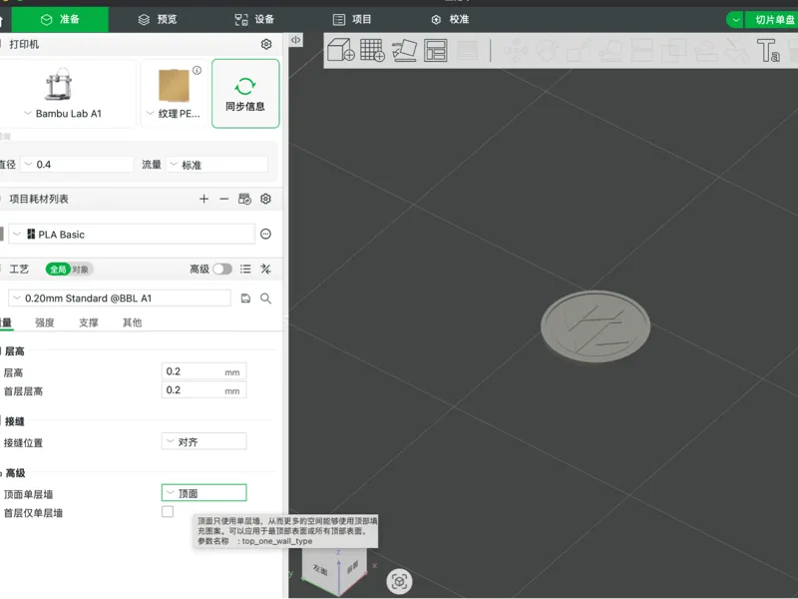Switch to the 项目 tab
The width and height of the screenshot is (798, 599).
(352, 19)
